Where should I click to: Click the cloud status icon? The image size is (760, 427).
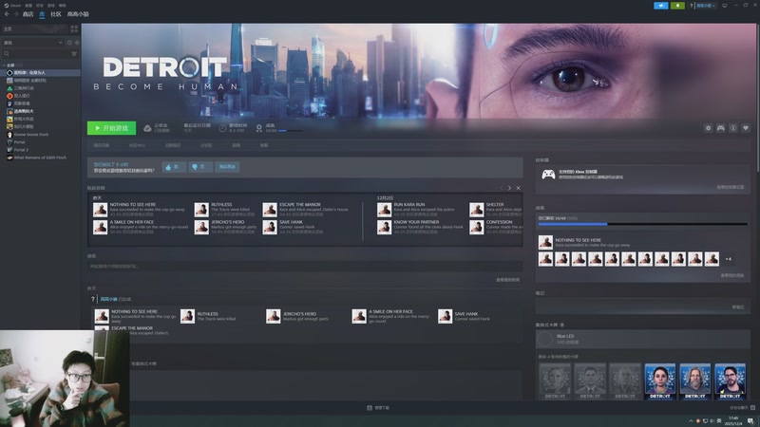tap(147, 128)
